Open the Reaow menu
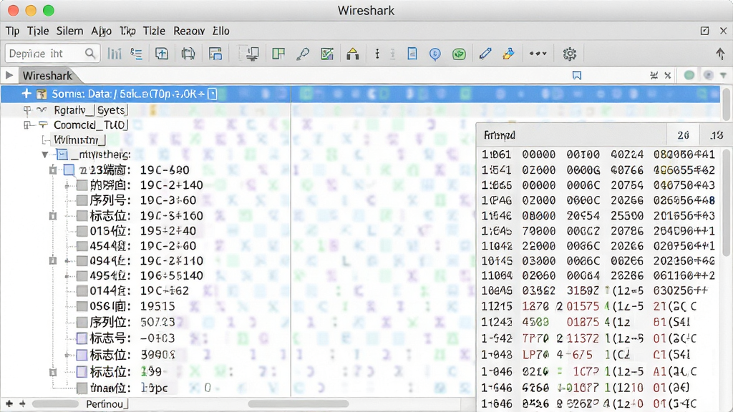 pos(189,31)
